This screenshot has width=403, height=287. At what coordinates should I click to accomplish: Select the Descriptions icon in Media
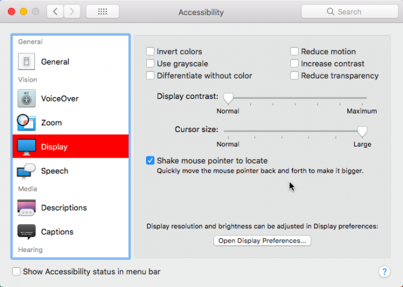click(26, 207)
